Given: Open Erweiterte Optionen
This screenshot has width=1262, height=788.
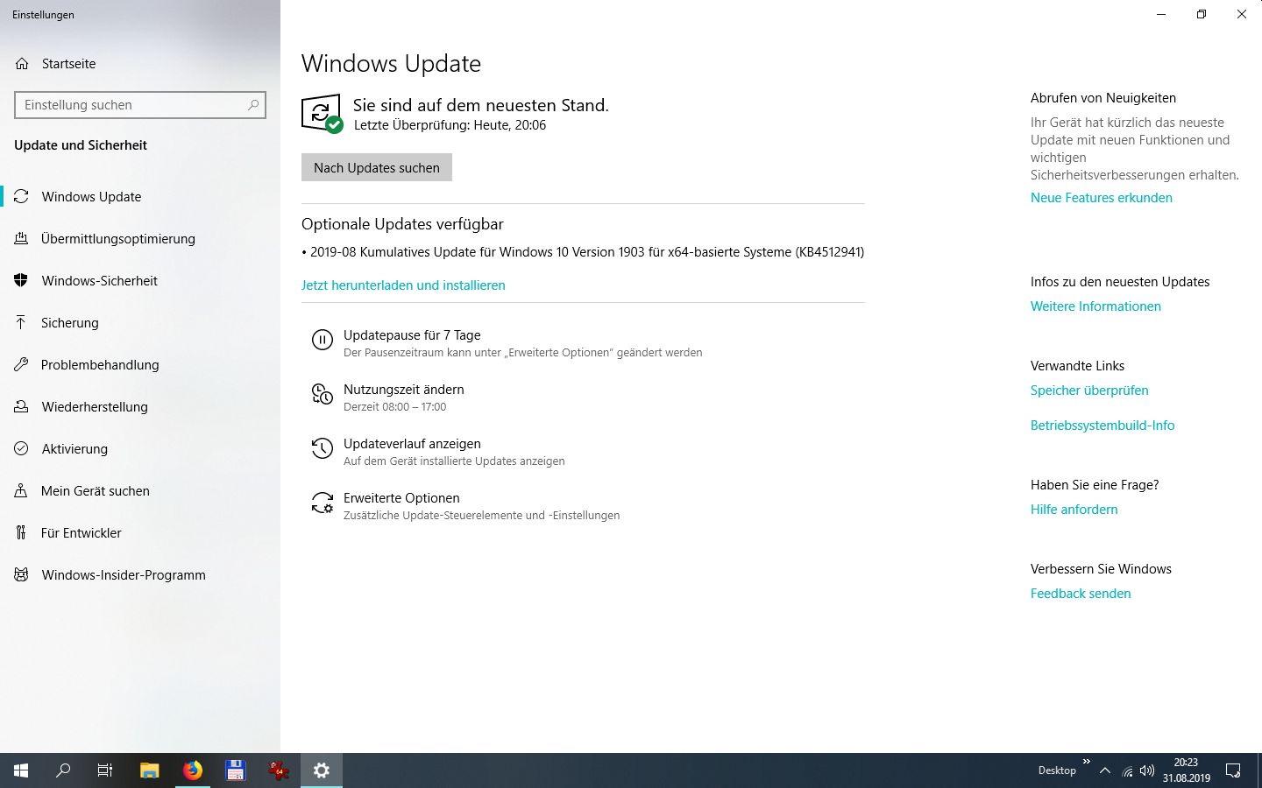Looking at the screenshot, I should [481, 505].
